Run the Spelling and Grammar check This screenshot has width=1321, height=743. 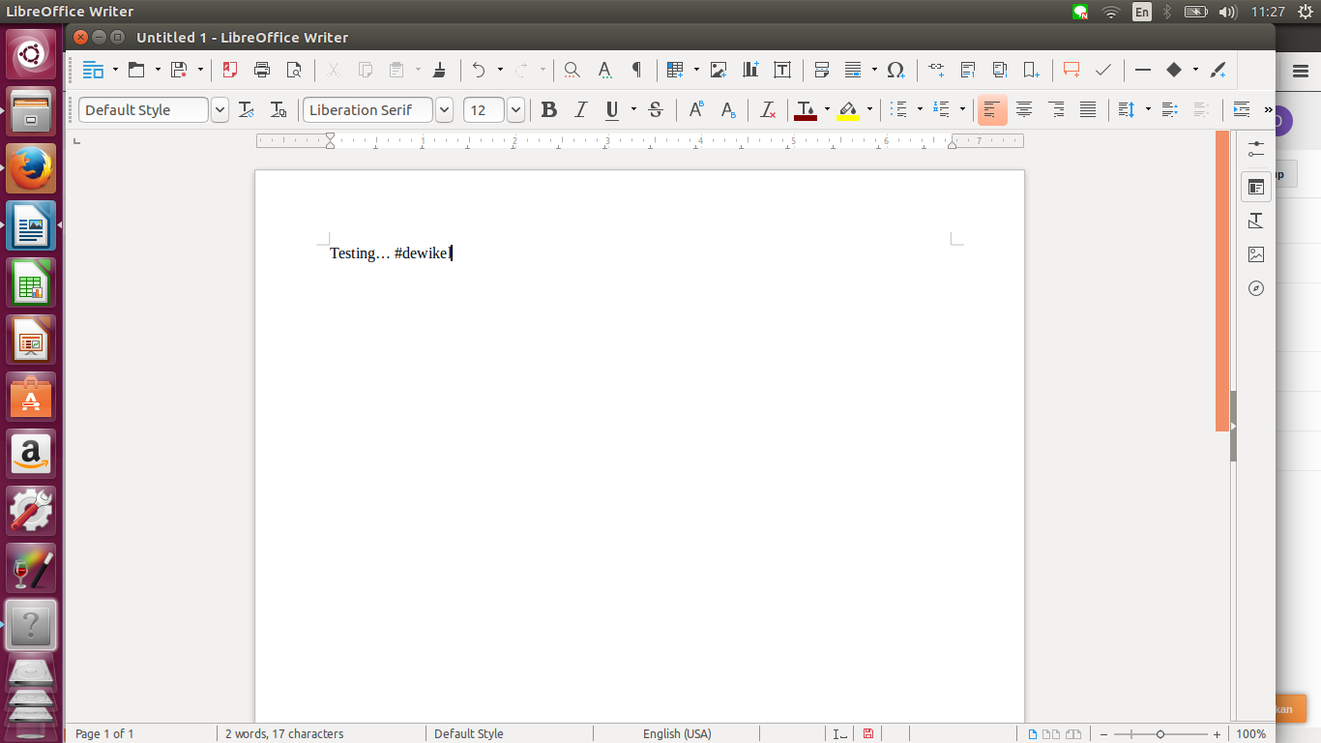point(604,70)
